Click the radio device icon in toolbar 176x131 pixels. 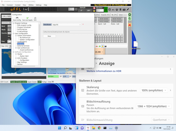click(x=124, y=10)
